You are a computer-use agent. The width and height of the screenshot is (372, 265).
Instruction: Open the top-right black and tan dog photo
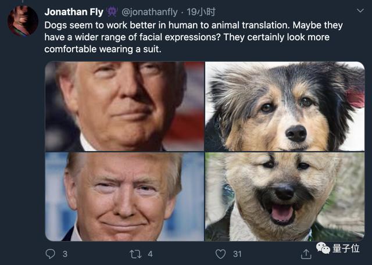pyautogui.click(x=285, y=106)
